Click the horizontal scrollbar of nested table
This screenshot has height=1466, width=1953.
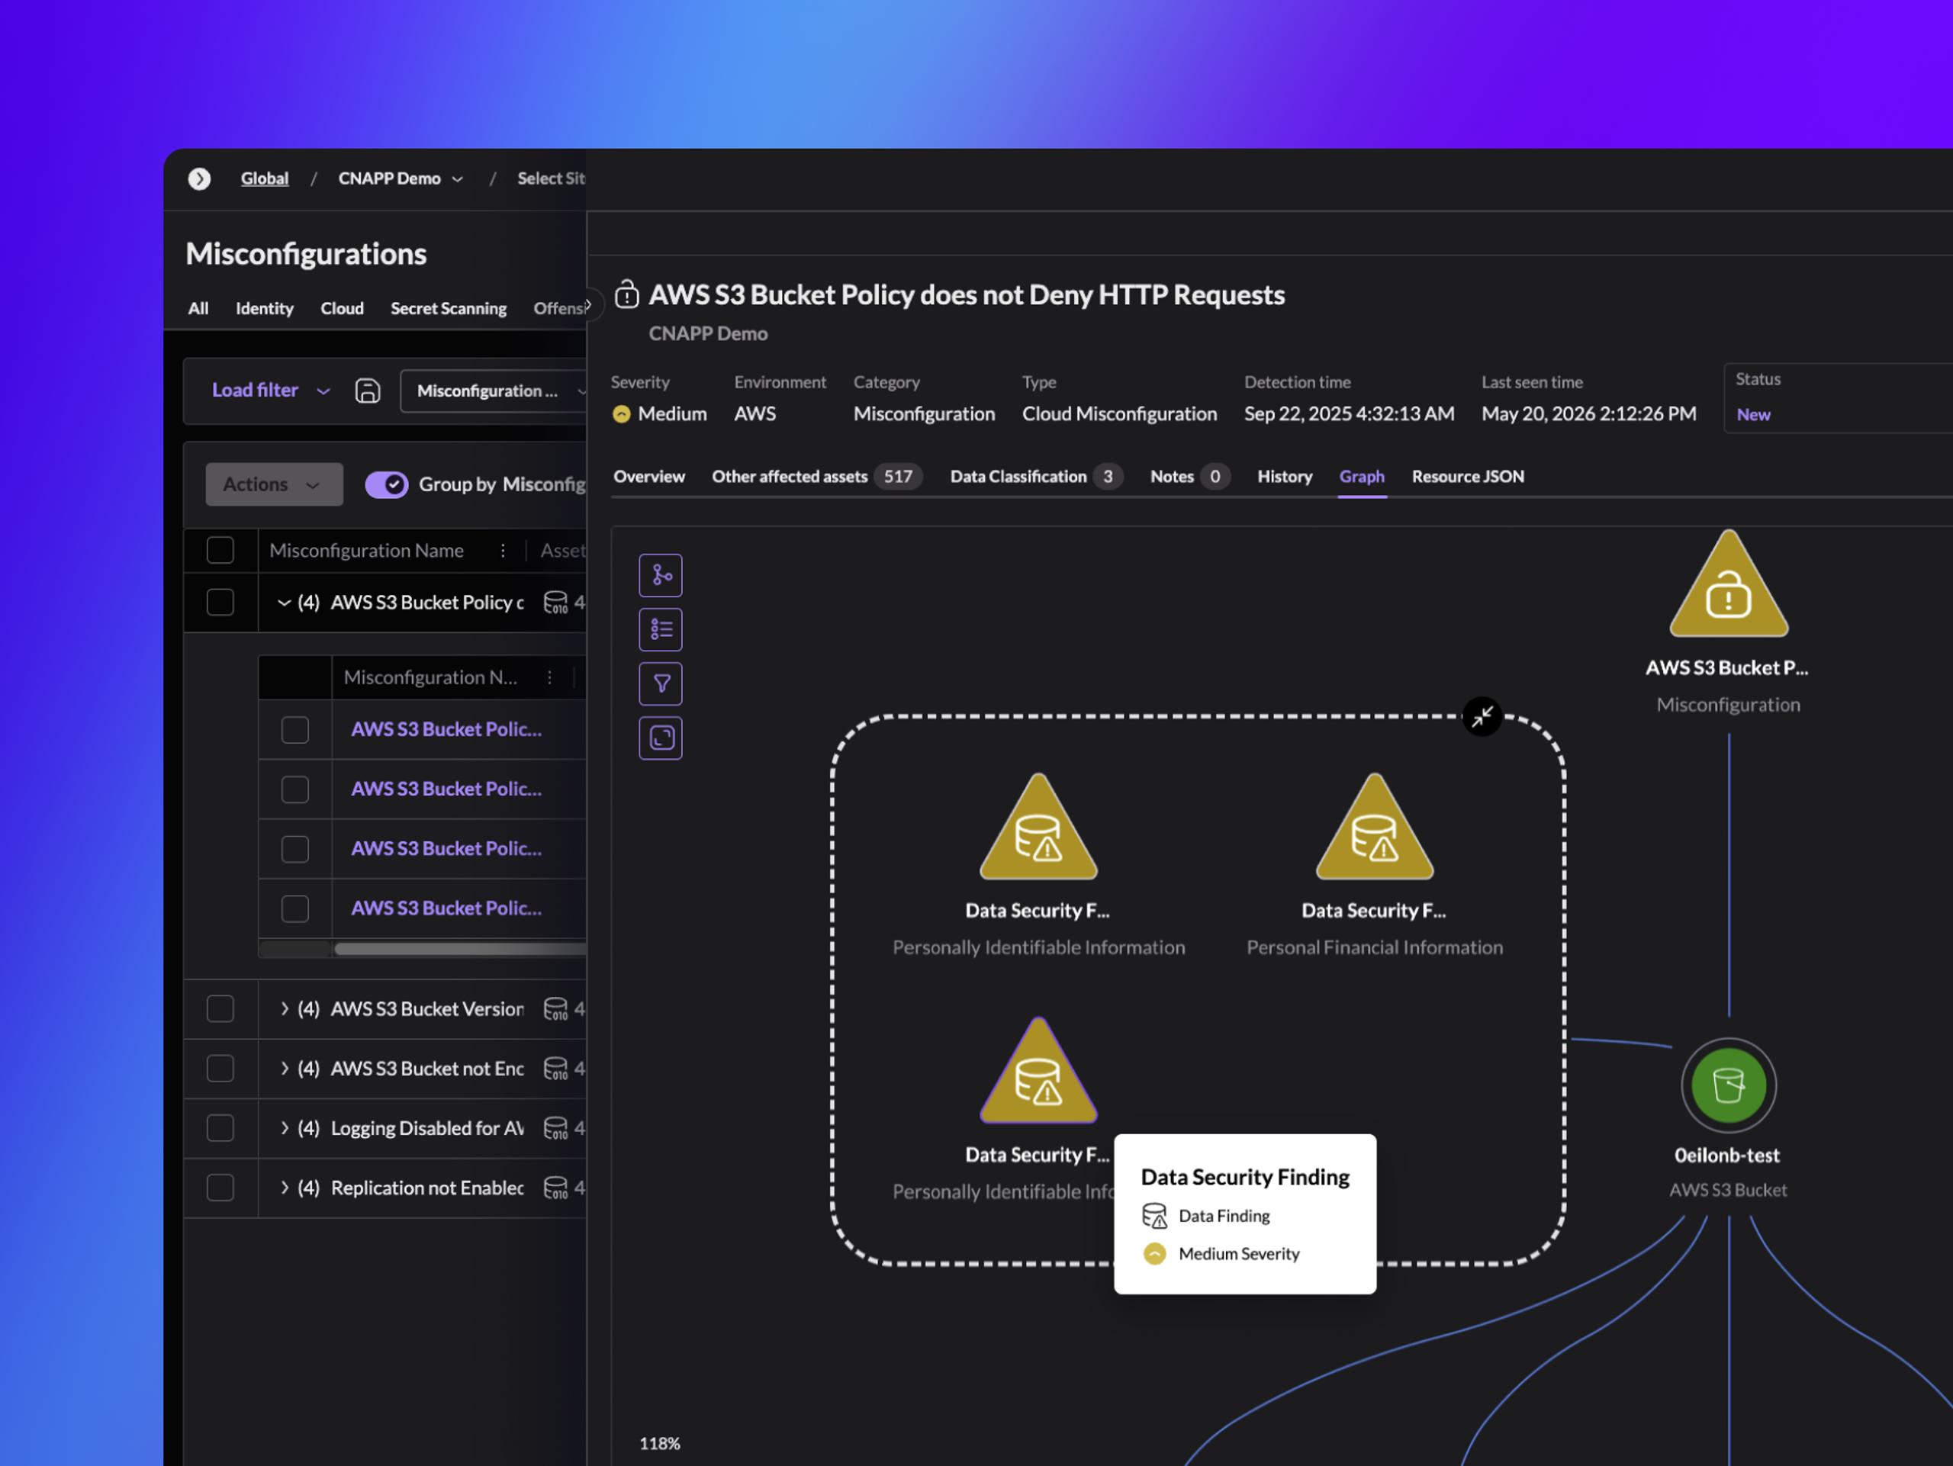460,950
